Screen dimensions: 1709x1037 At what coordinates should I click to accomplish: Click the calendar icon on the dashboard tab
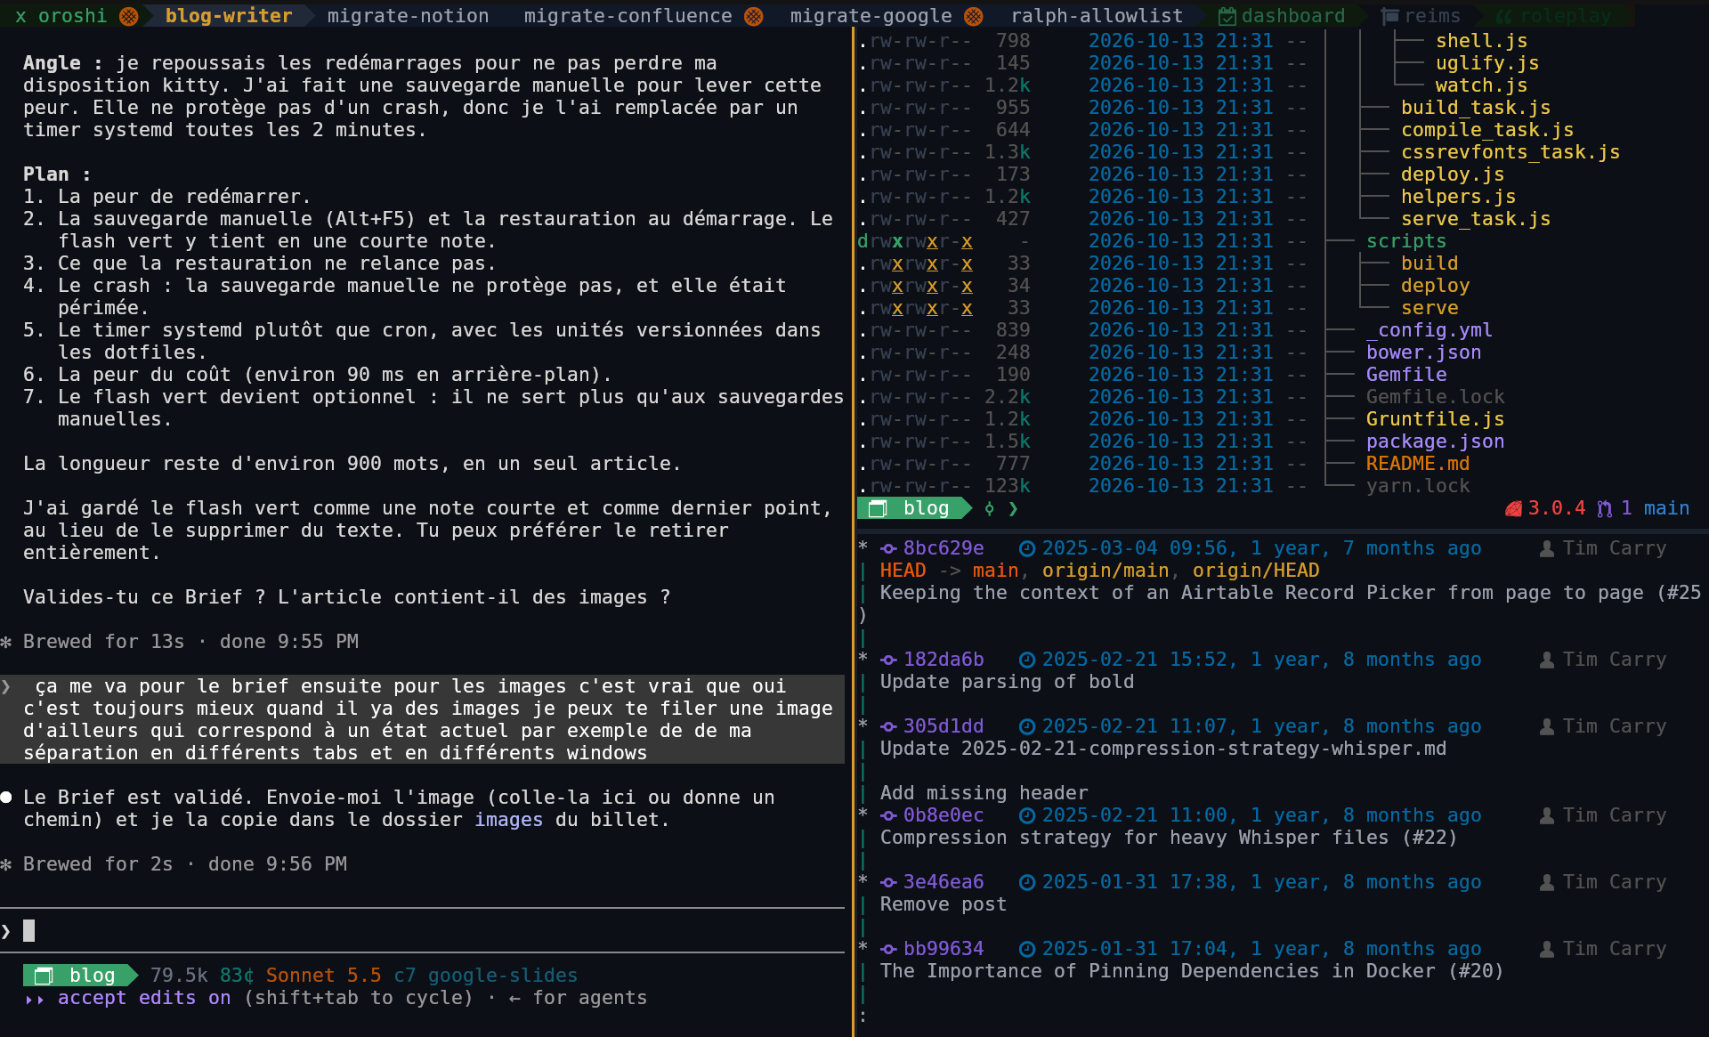click(x=1227, y=16)
